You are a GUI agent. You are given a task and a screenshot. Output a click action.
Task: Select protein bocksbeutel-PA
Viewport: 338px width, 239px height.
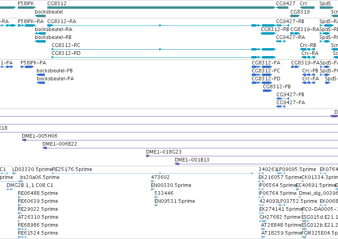(x=41, y=83)
